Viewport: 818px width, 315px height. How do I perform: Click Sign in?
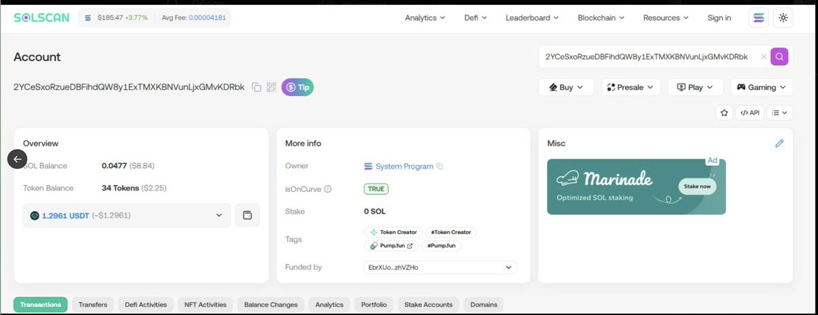719,18
